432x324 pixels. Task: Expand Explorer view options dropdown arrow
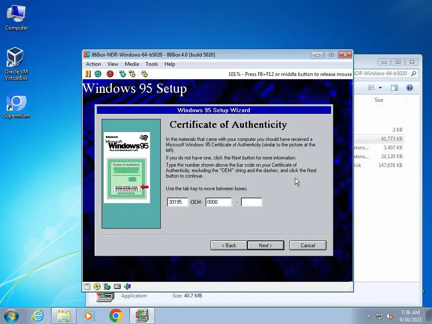coord(380,88)
